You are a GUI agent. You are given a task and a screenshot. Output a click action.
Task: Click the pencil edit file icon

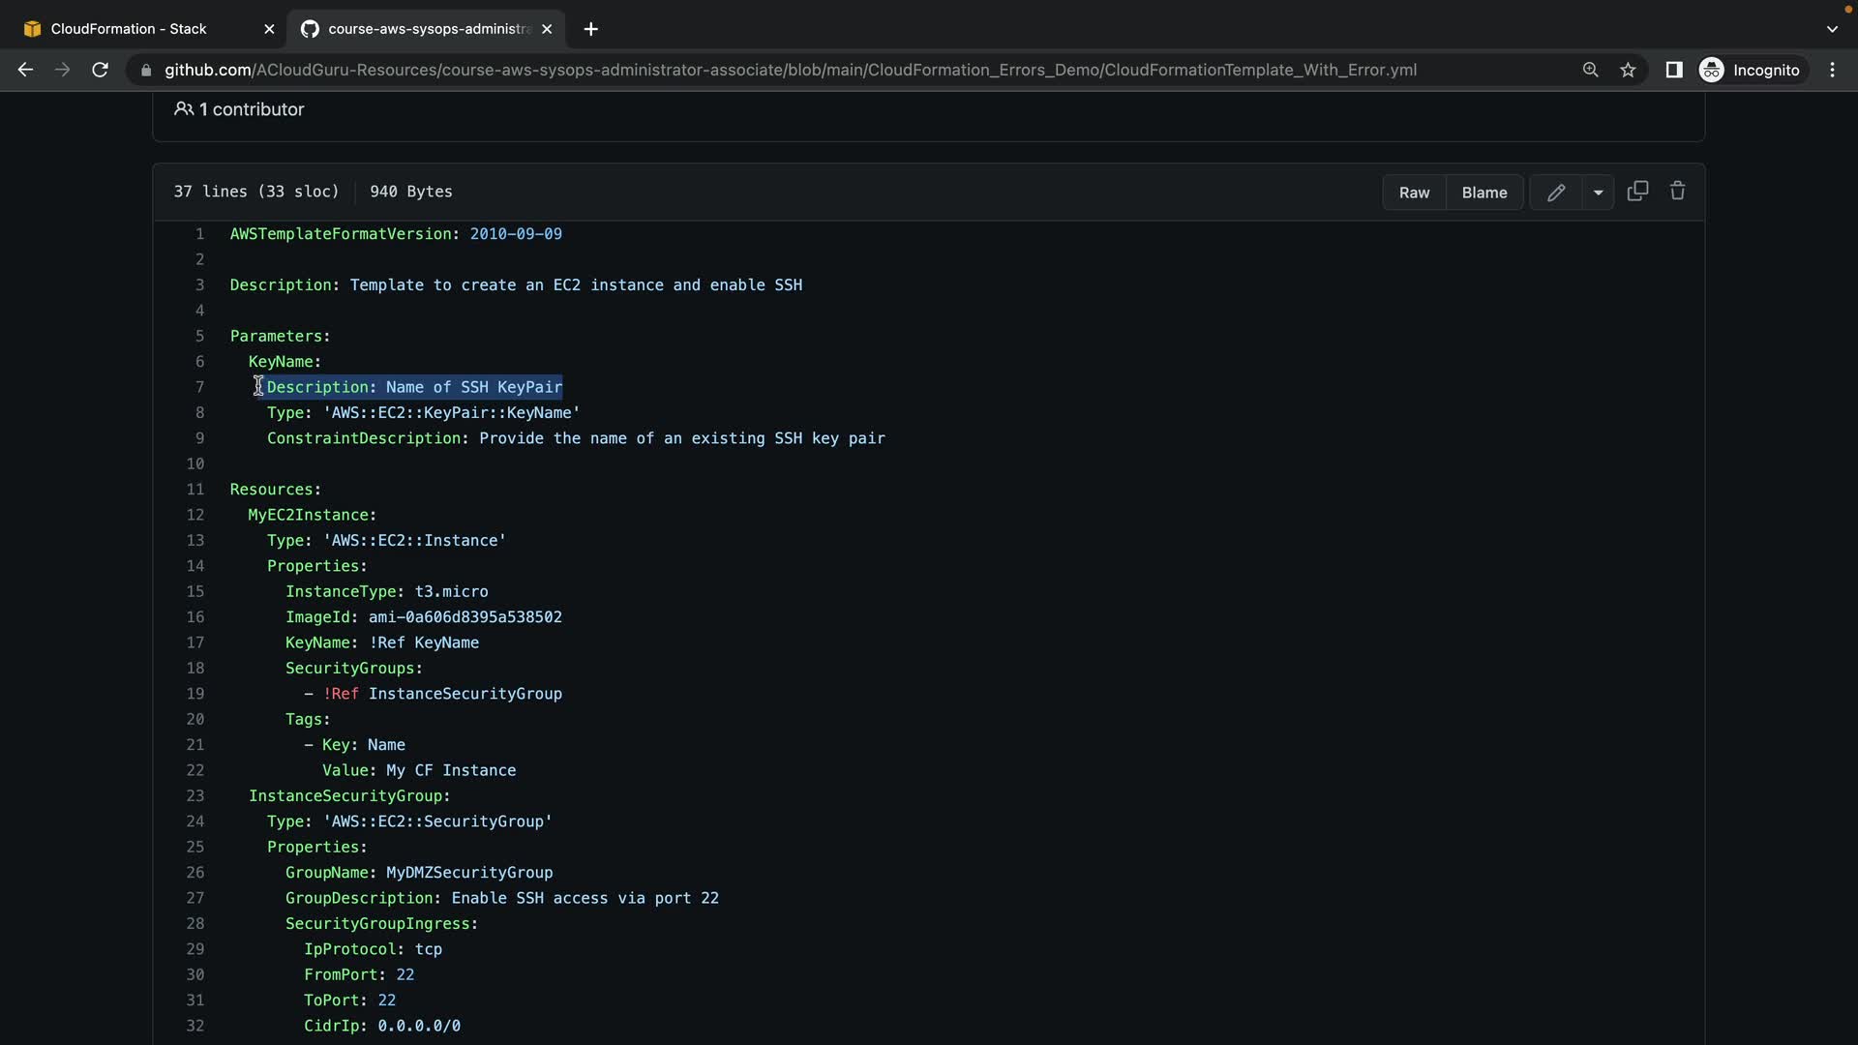(x=1555, y=193)
